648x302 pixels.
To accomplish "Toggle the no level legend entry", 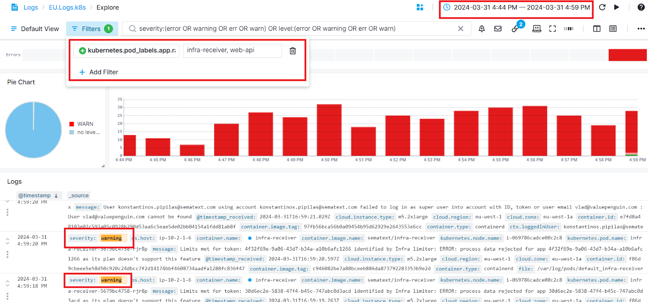I will (x=85, y=132).
